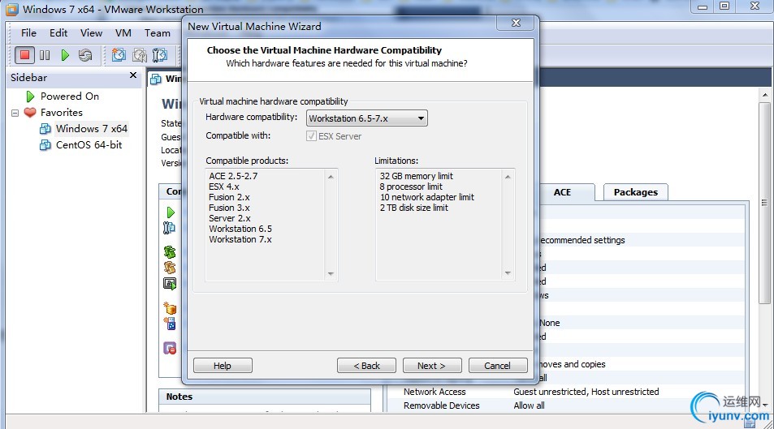
Task: Click the 2 TB disk size limit entry
Action: click(413, 208)
